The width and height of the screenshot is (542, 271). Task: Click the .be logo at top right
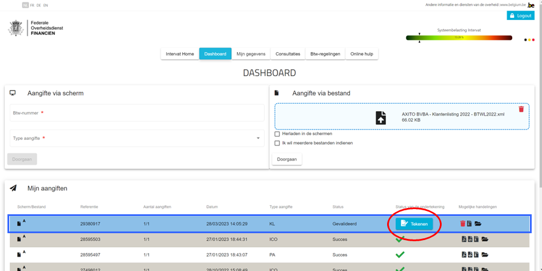[531, 5]
